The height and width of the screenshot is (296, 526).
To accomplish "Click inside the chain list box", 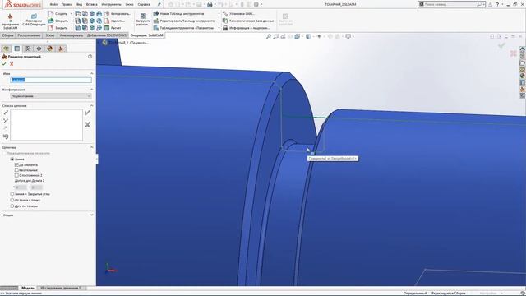I will (x=46, y=125).
